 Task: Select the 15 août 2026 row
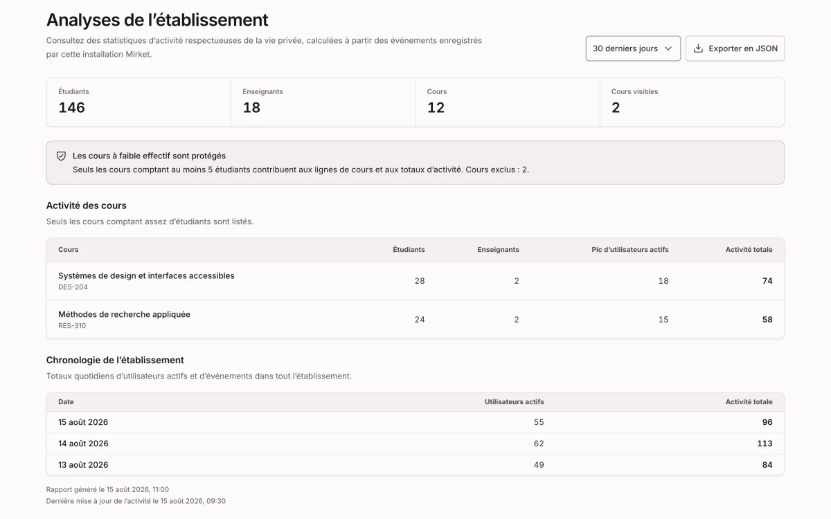(x=415, y=422)
